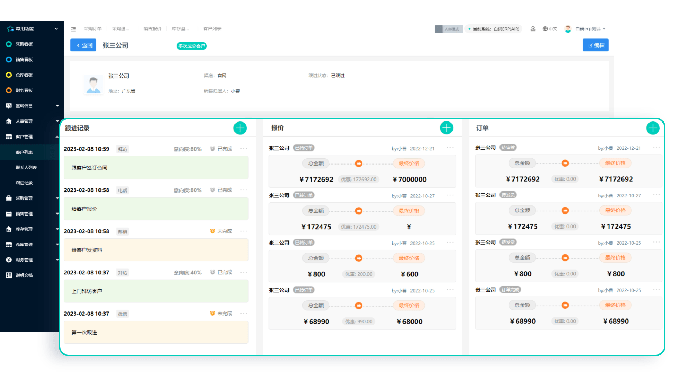The width and height of the screenshot is (673, 378).
Task: Switch to the 采购订单 tab
Action: [93, 29]
